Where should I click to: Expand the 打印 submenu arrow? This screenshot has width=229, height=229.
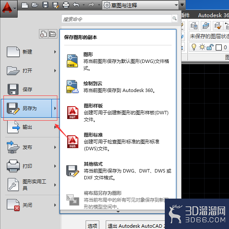55,166
